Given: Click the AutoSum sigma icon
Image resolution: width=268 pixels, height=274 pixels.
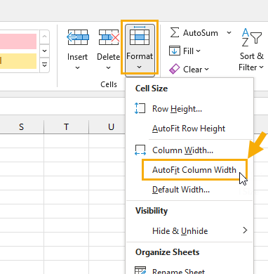Looking at the screenshot, I should 175,32.
